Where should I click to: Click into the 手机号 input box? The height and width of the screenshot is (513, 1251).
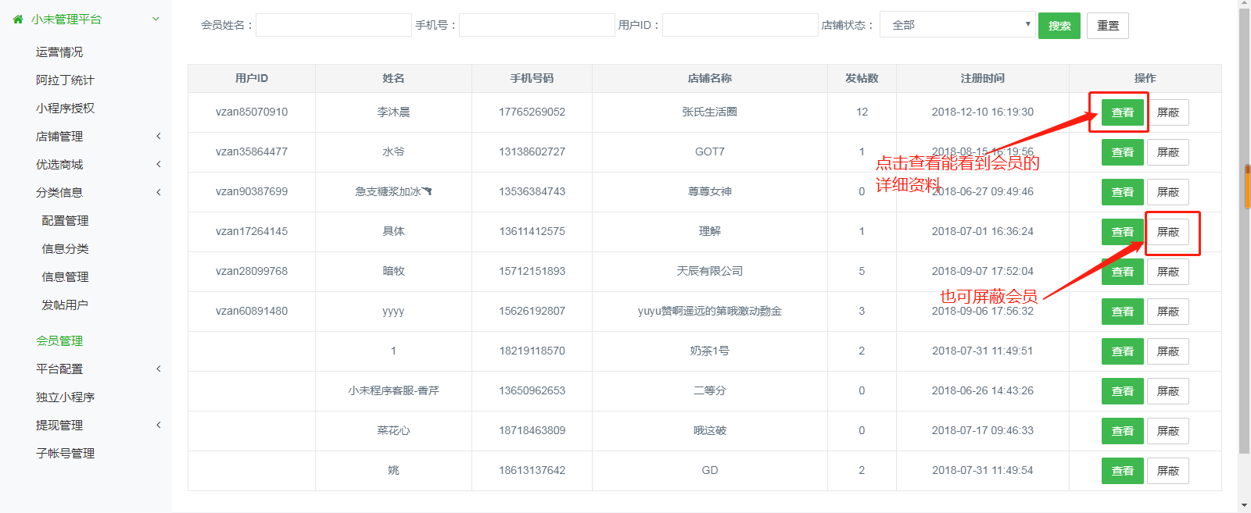point(536,25)
